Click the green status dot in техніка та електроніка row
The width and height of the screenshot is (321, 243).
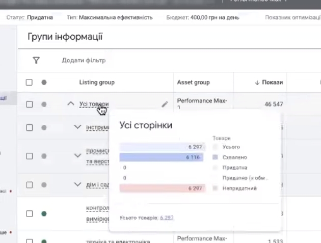tap(44, 240)
